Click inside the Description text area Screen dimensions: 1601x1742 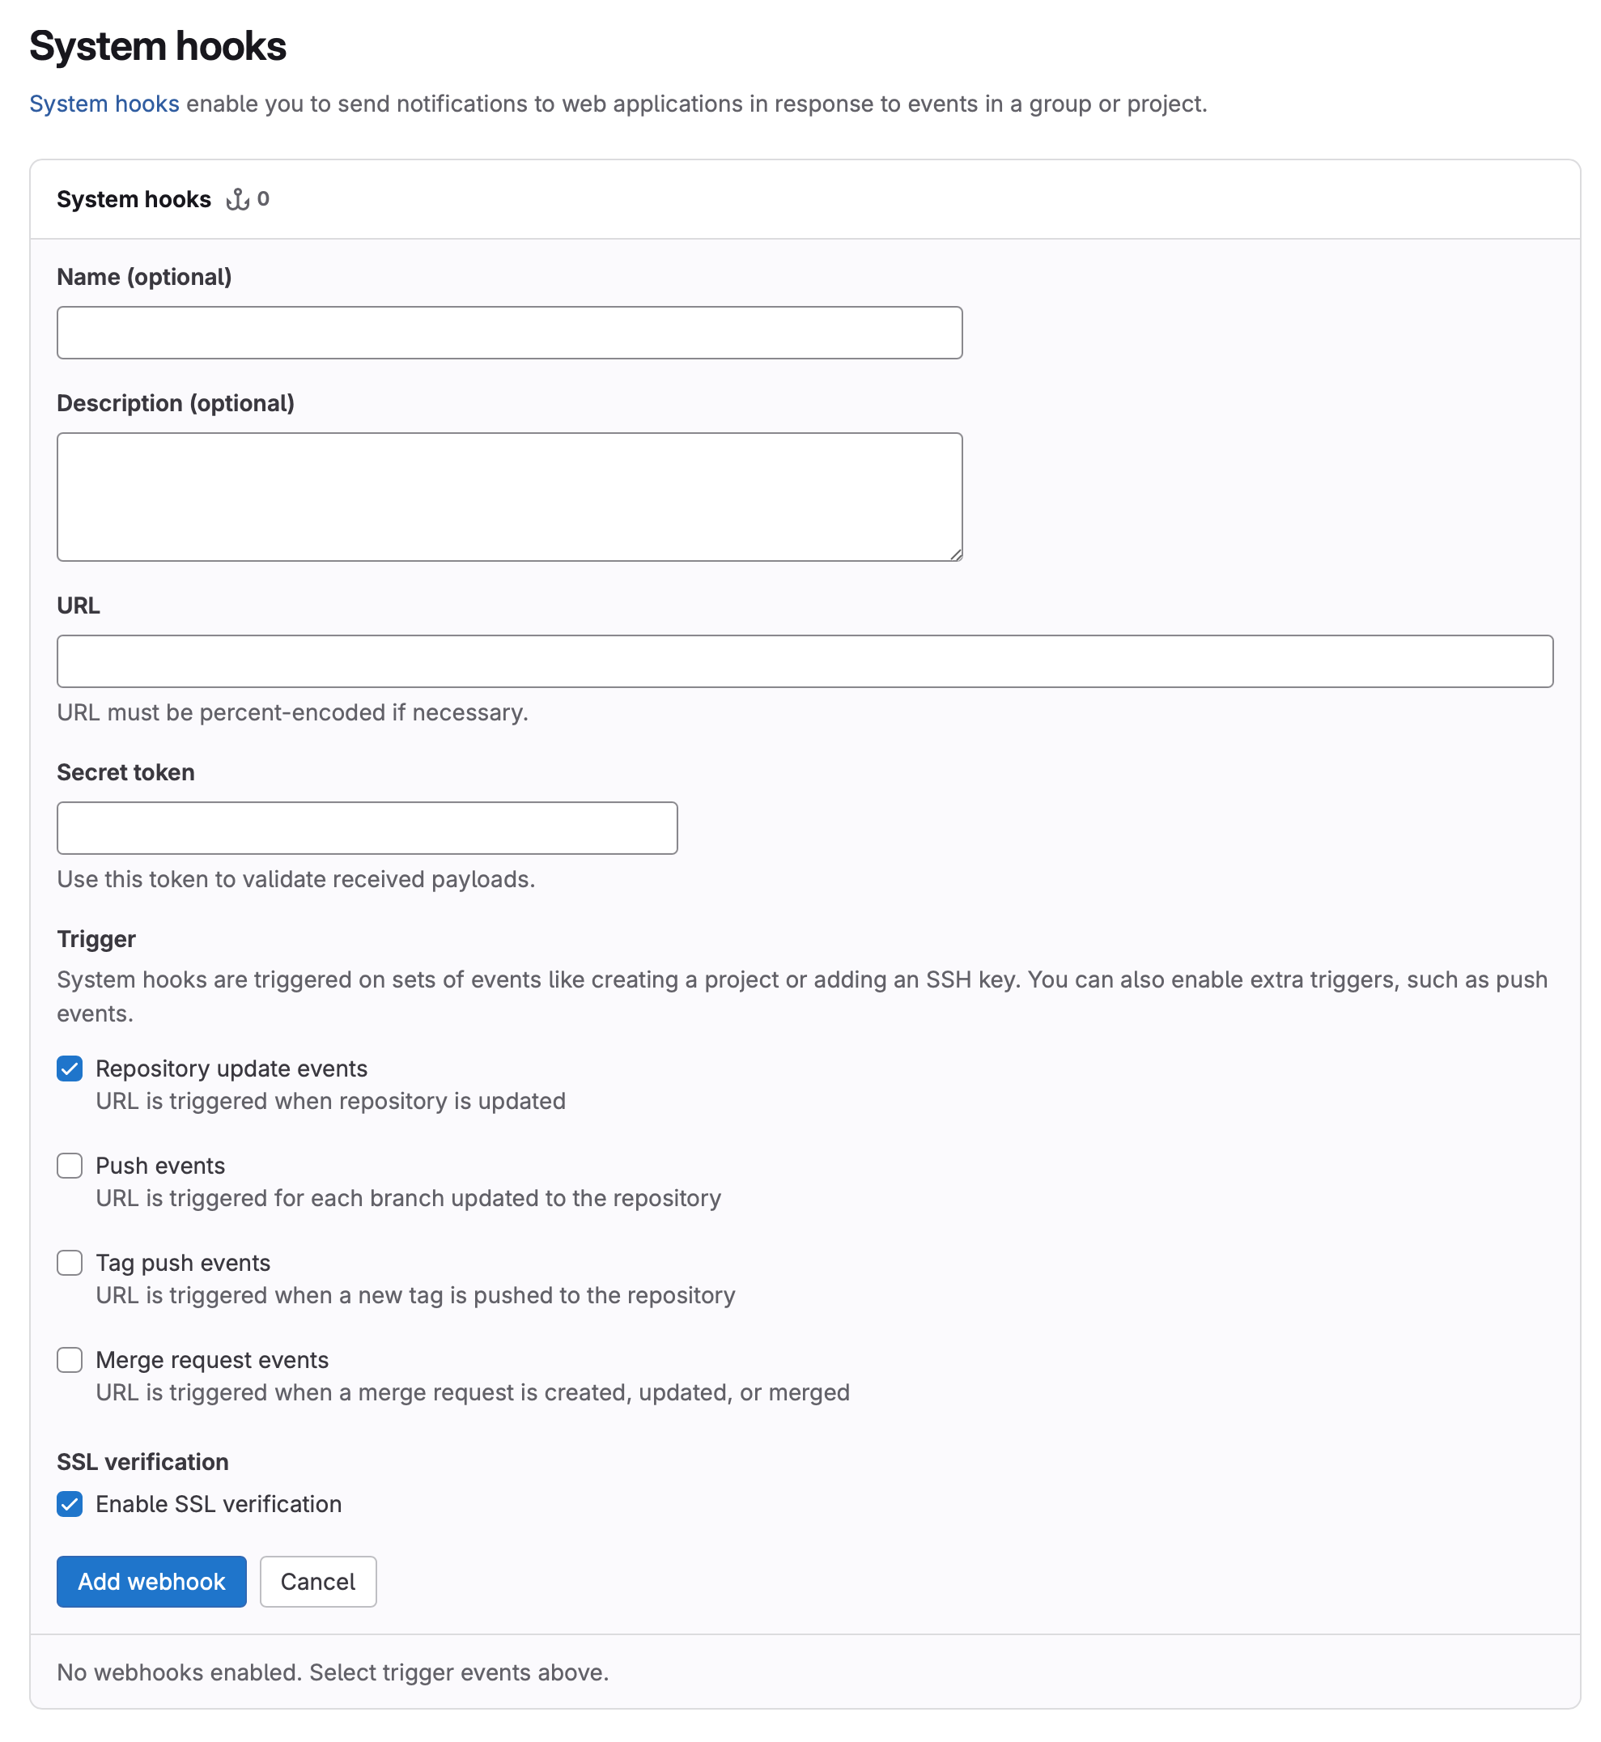(509, 496)
